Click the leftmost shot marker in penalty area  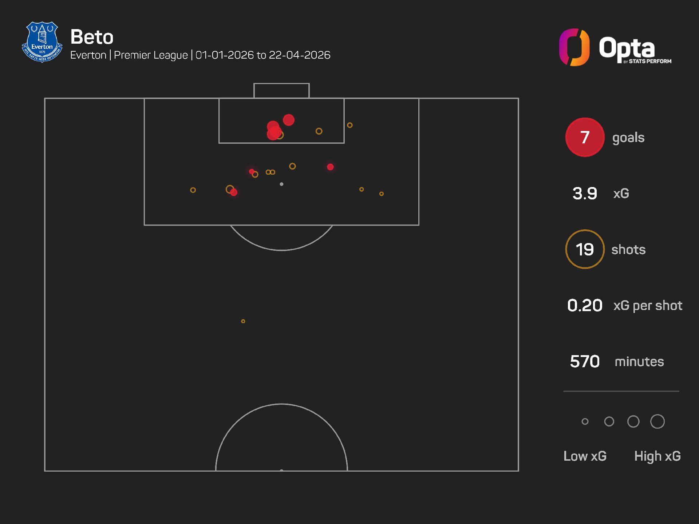point(193,190)
